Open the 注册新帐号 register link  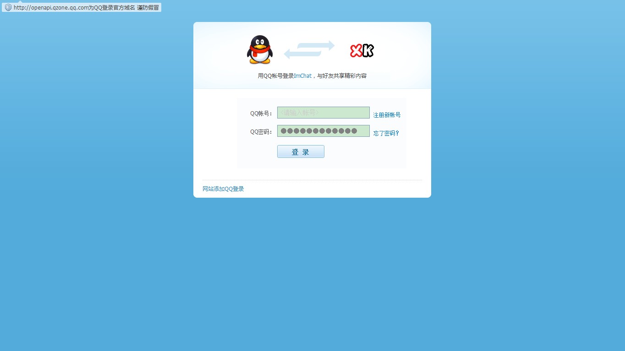pos(386,115)
